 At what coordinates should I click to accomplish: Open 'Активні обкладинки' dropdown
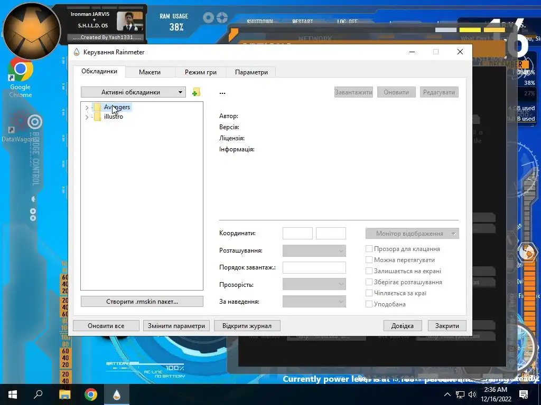click(x=133, y=92)
